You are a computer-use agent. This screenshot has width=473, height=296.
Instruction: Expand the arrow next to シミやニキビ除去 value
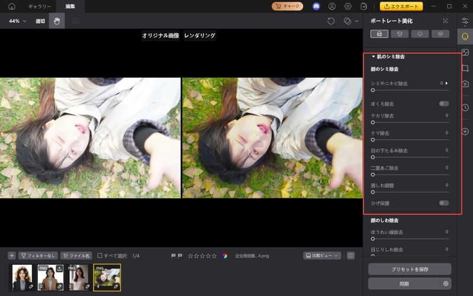click(447, 83)
